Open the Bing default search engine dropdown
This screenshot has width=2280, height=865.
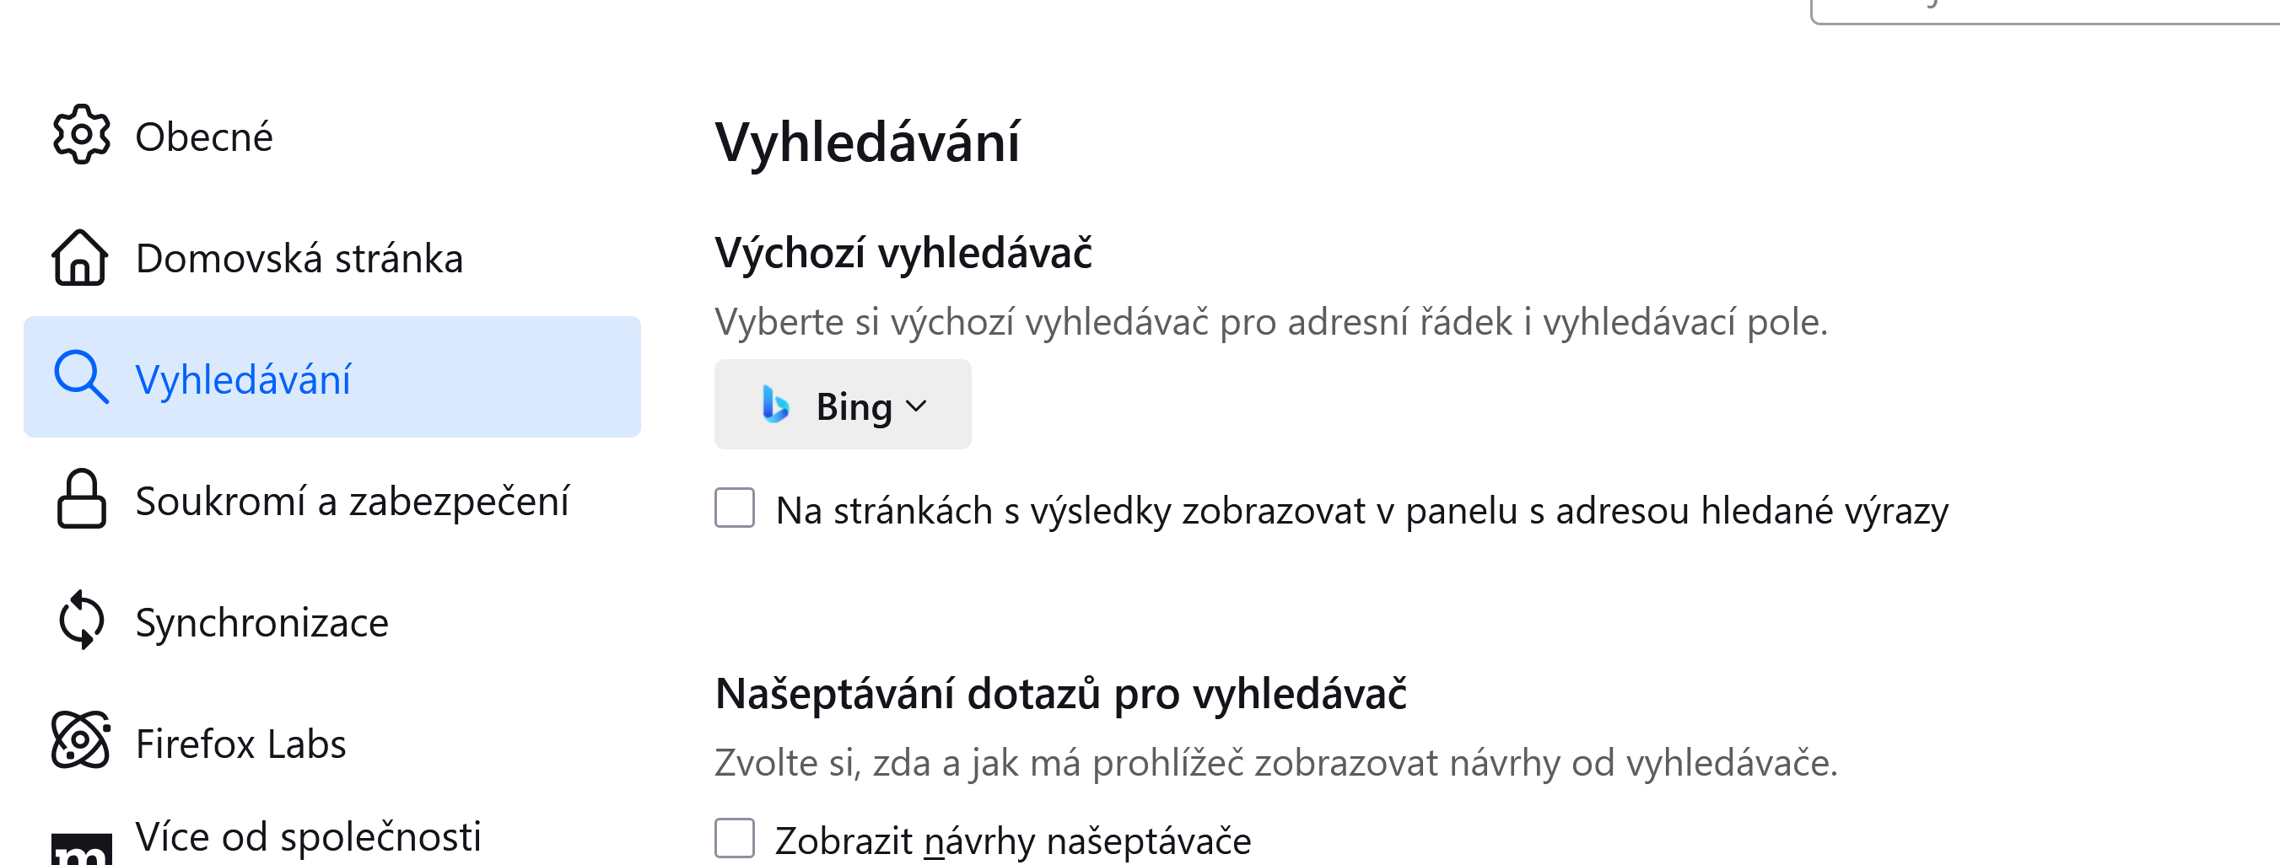click(x=842, y=405)
